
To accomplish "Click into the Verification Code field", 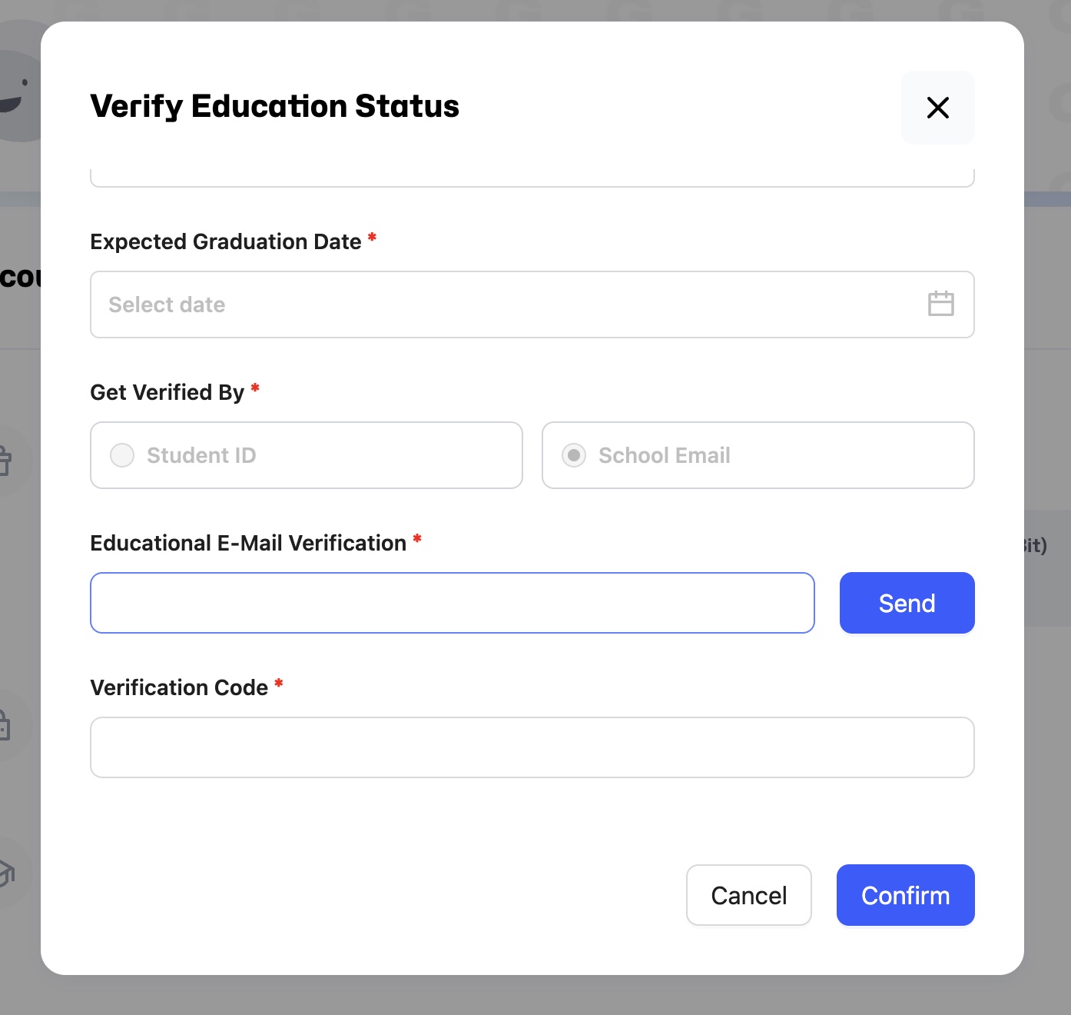I will point(532,747).
